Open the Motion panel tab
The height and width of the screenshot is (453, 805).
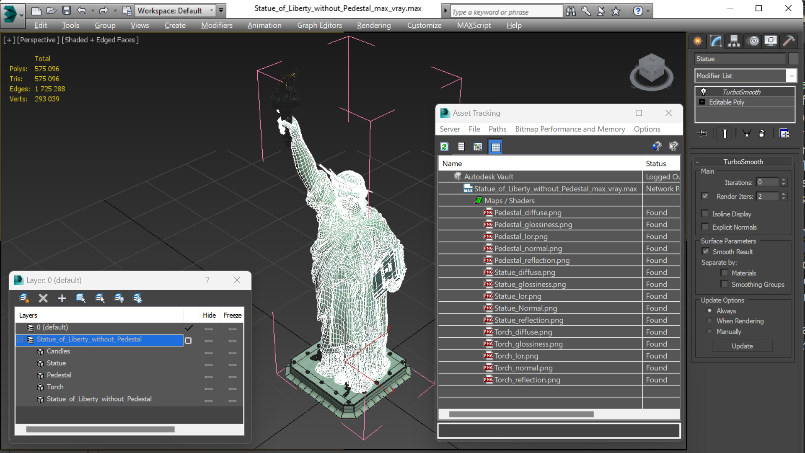[753, 41]
